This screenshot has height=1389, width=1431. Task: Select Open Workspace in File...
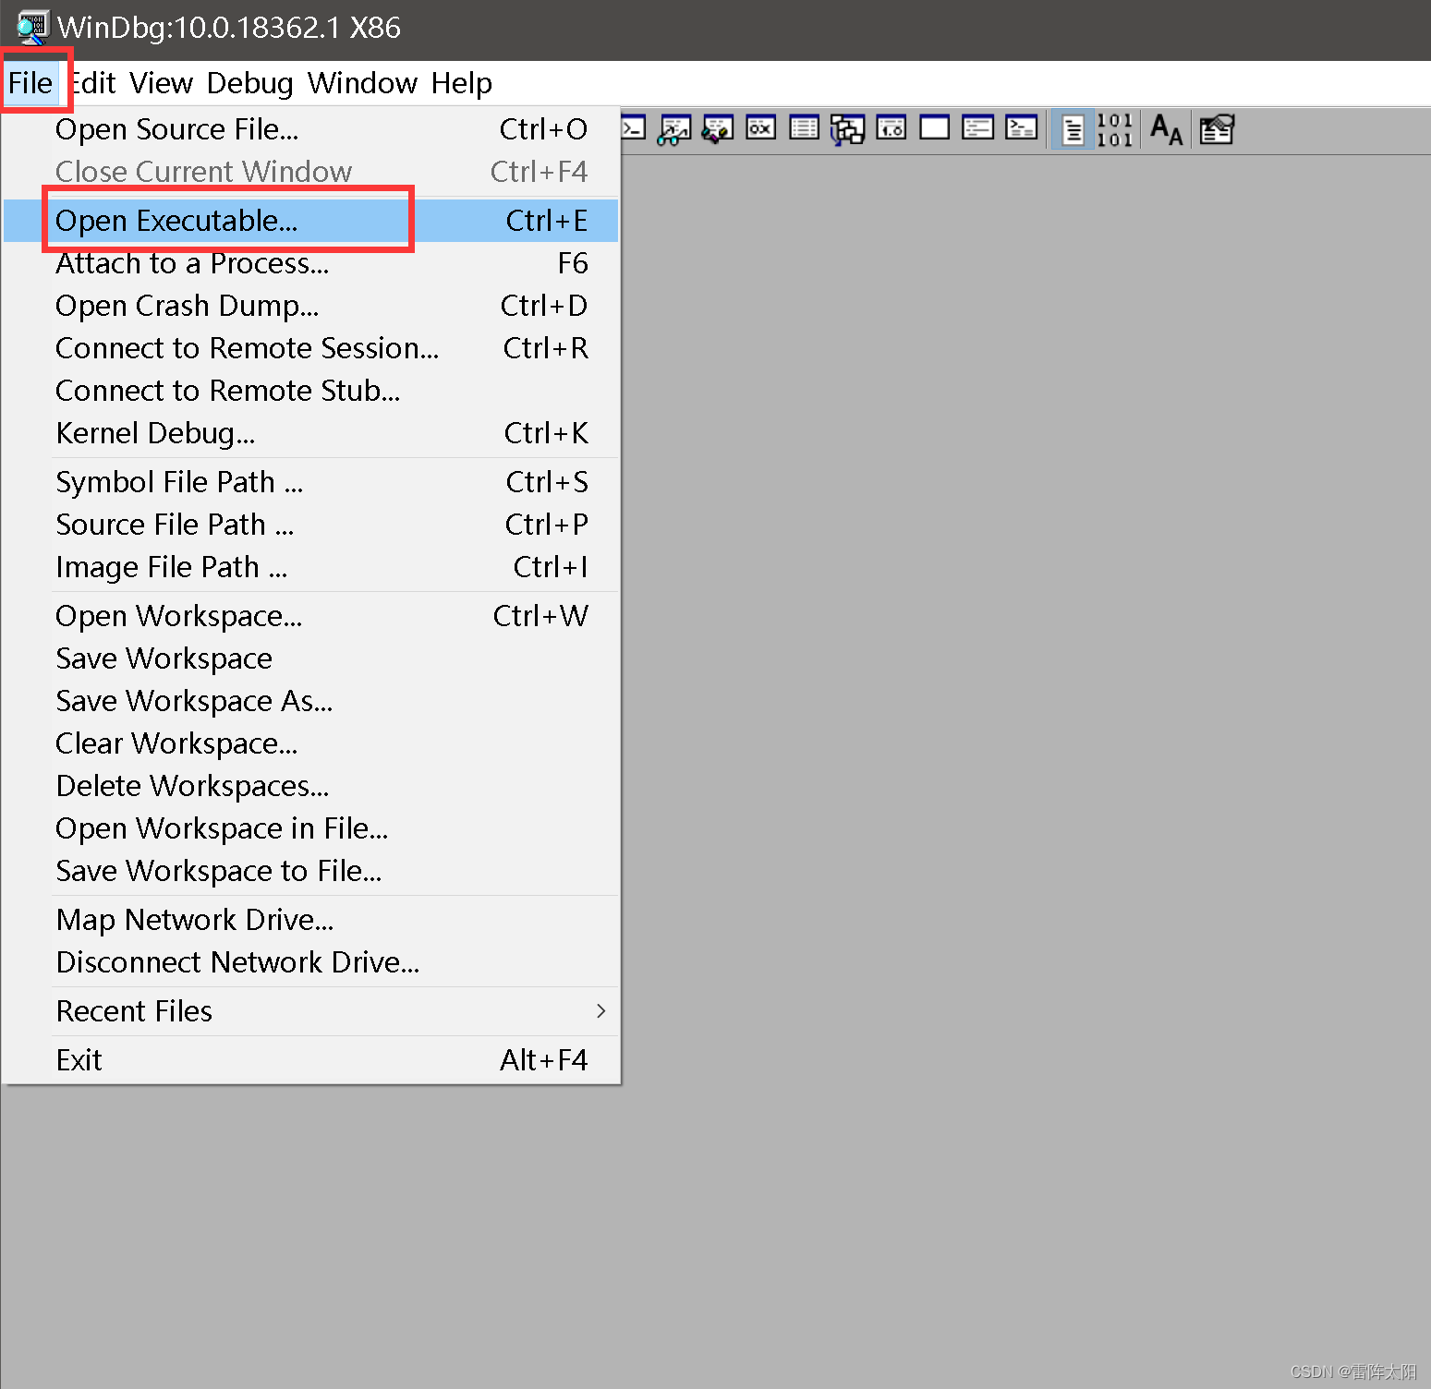pos(310,828)
